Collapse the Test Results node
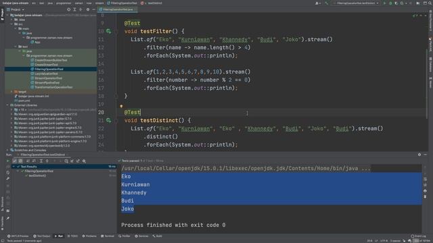 (x=14, y=167)
